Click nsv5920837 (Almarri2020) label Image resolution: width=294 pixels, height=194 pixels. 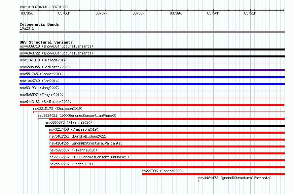(x=73, y=150)
